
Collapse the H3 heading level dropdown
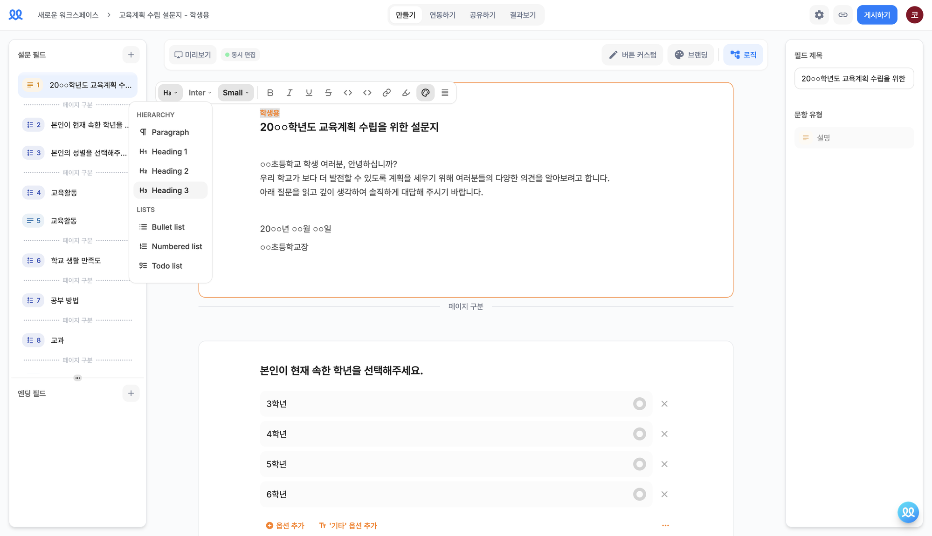(x=170, y=93)
